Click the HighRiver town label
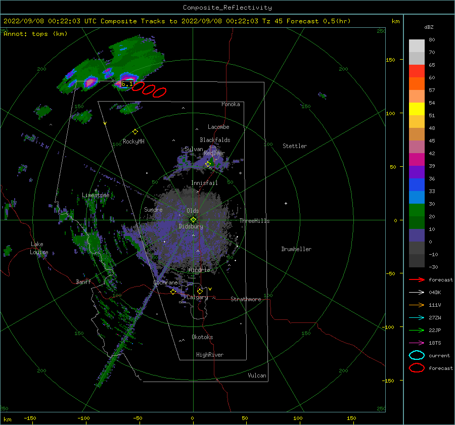Screen dimensions: 455x425 (x=210, y=355)
